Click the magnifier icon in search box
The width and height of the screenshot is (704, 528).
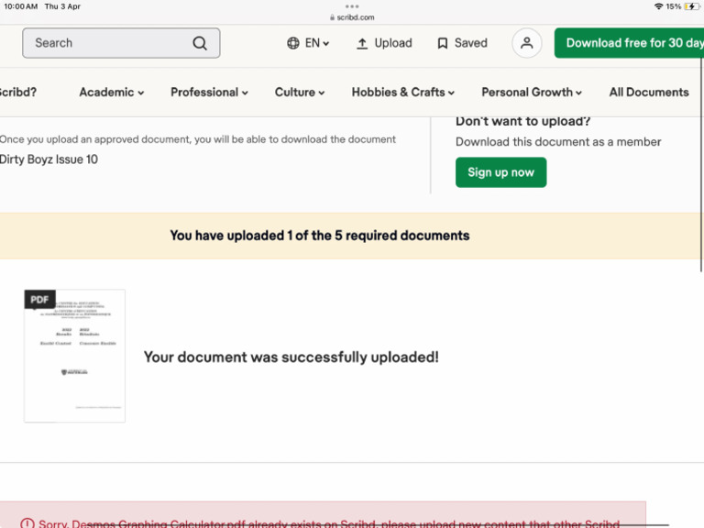200,43
